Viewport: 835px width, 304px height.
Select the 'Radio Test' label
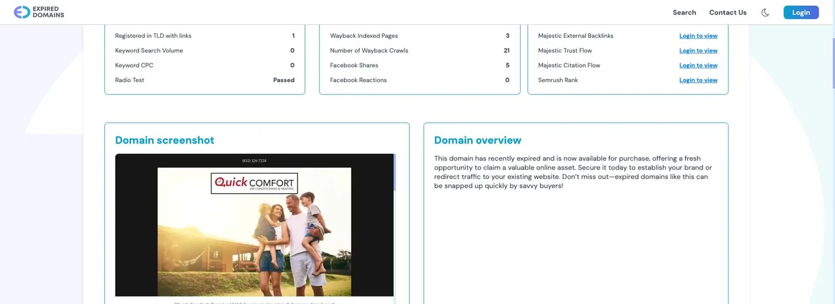pos(130,80)
